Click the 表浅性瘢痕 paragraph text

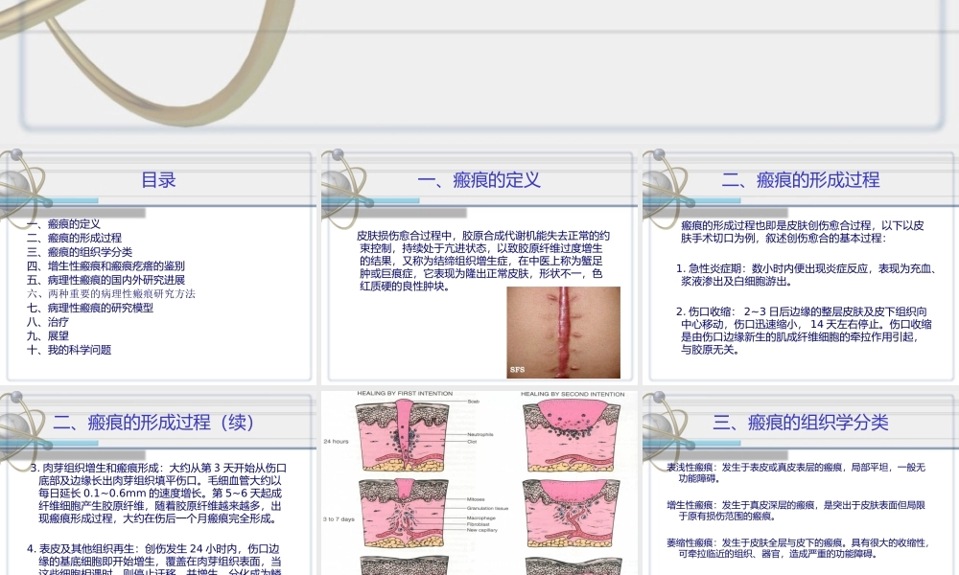(x=796, y=471)
